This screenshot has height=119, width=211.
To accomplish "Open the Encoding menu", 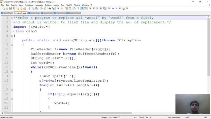I will [29, 5].
